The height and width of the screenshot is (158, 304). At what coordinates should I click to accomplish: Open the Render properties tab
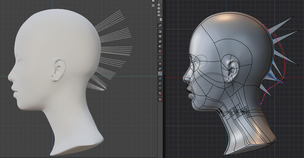tap(160, 32)
